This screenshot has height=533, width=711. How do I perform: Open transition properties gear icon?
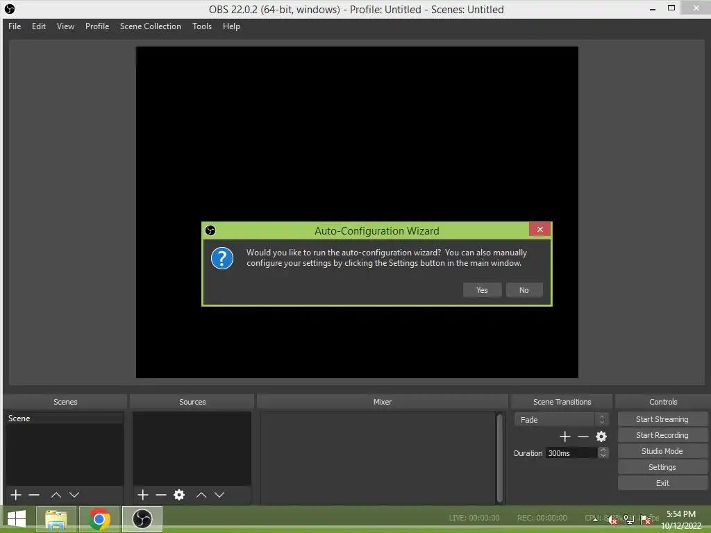[601, 437]
